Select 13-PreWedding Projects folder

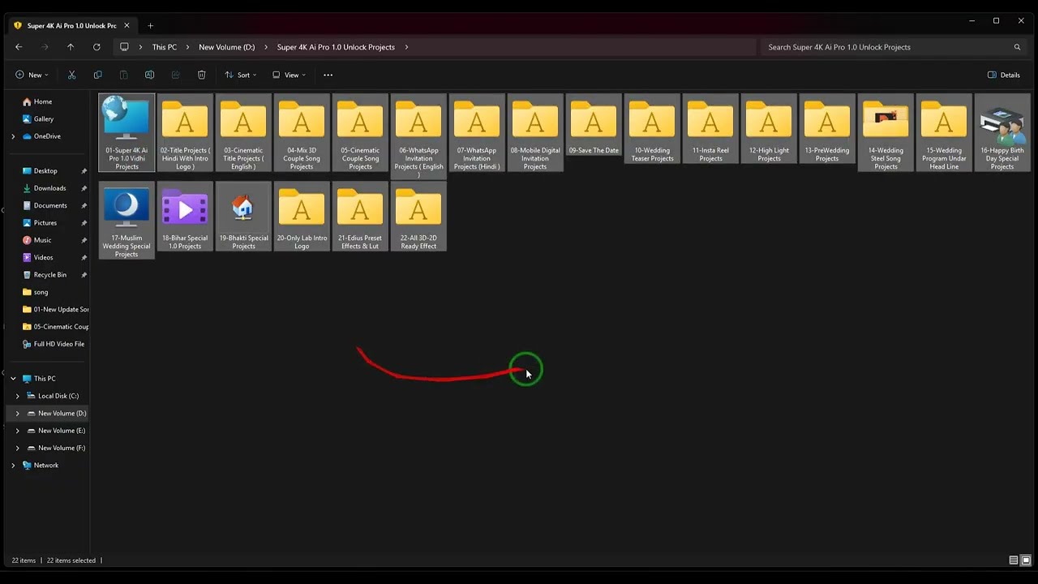coord(827,128)
